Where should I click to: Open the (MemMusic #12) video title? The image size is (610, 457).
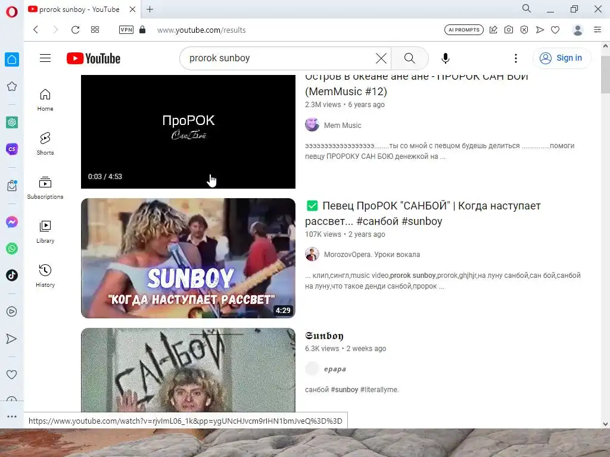[416, 84]
